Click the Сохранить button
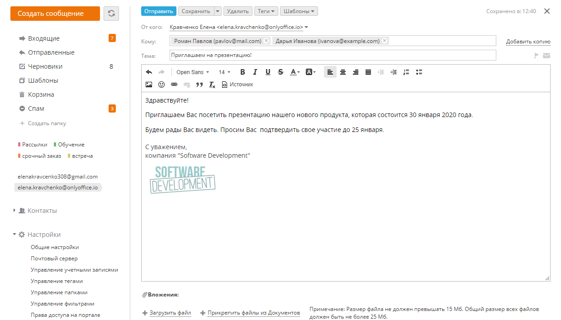 click(x=196, y=11)
